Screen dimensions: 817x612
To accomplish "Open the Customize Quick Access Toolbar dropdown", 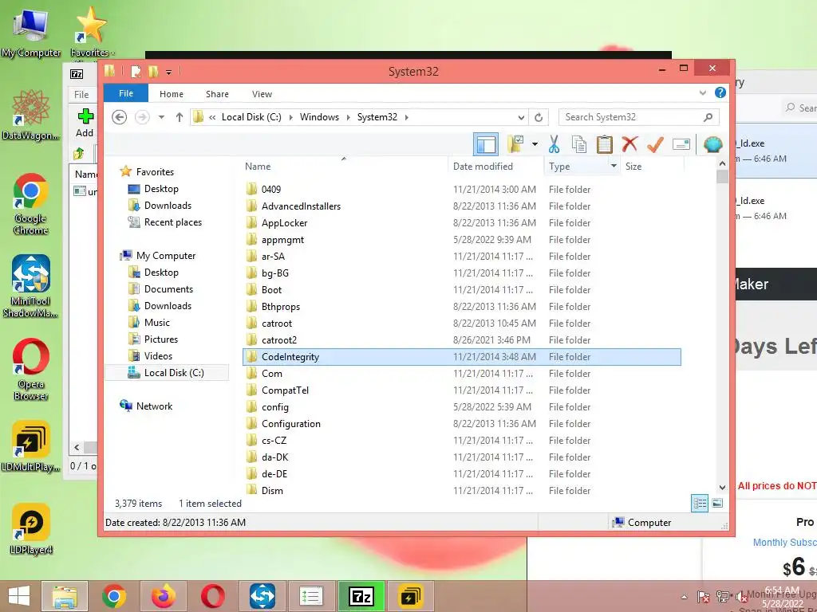I will click(169, 73).
